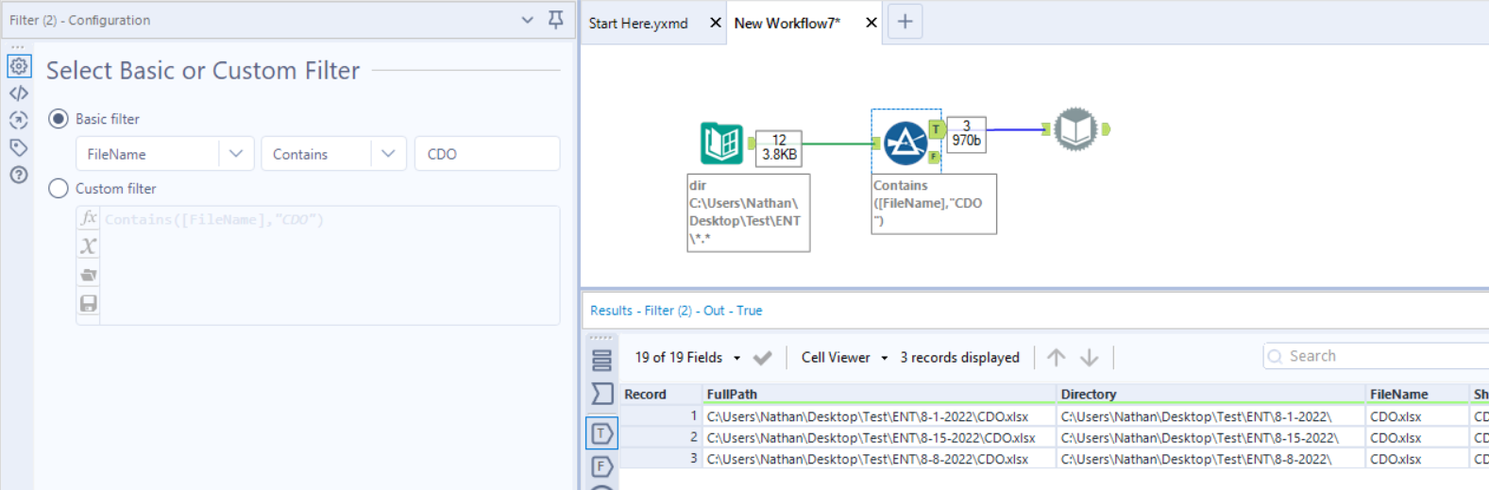Click the CDO filter value field
1489x490 pixels.
[x=486, y=154]
